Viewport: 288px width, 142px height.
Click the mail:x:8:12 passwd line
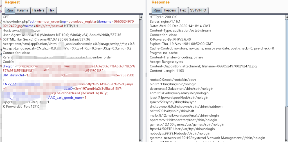[184, 115]
